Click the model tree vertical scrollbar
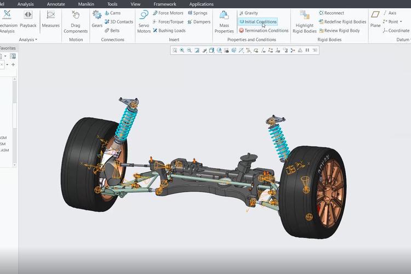 click(x=15, y=110)
